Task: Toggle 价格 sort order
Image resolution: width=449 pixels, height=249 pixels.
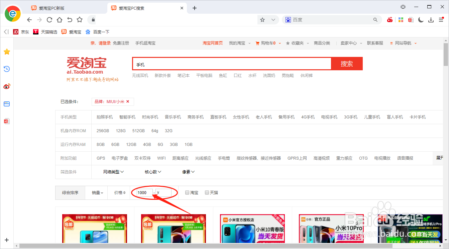Action: [x=120, y=193]
